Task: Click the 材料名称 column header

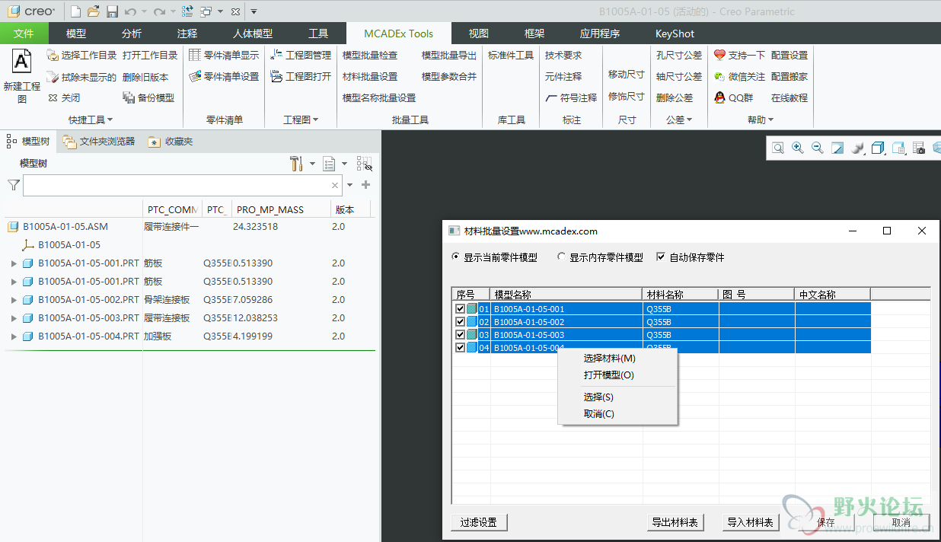Action: [681, 295]
